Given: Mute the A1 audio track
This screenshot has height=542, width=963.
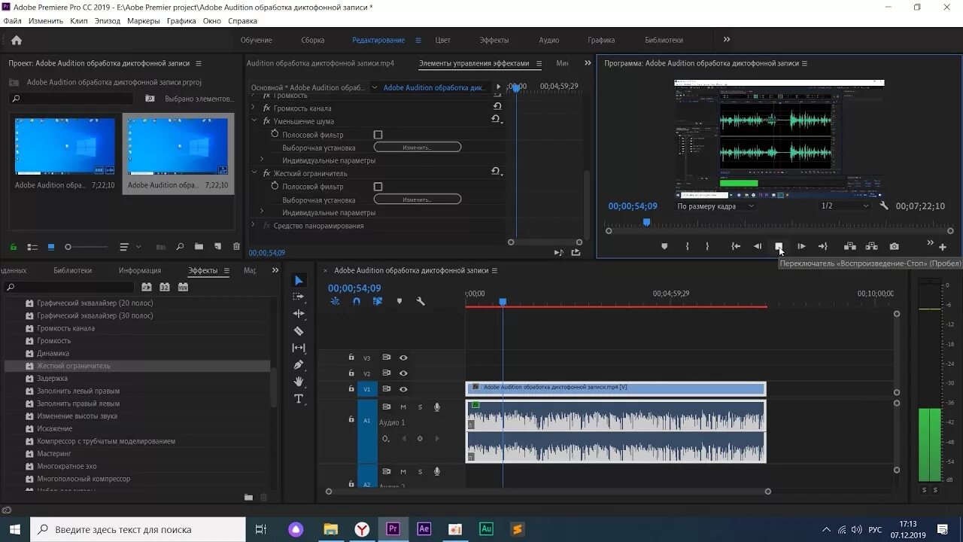Looking at the screenshot, I should point(403,407).
